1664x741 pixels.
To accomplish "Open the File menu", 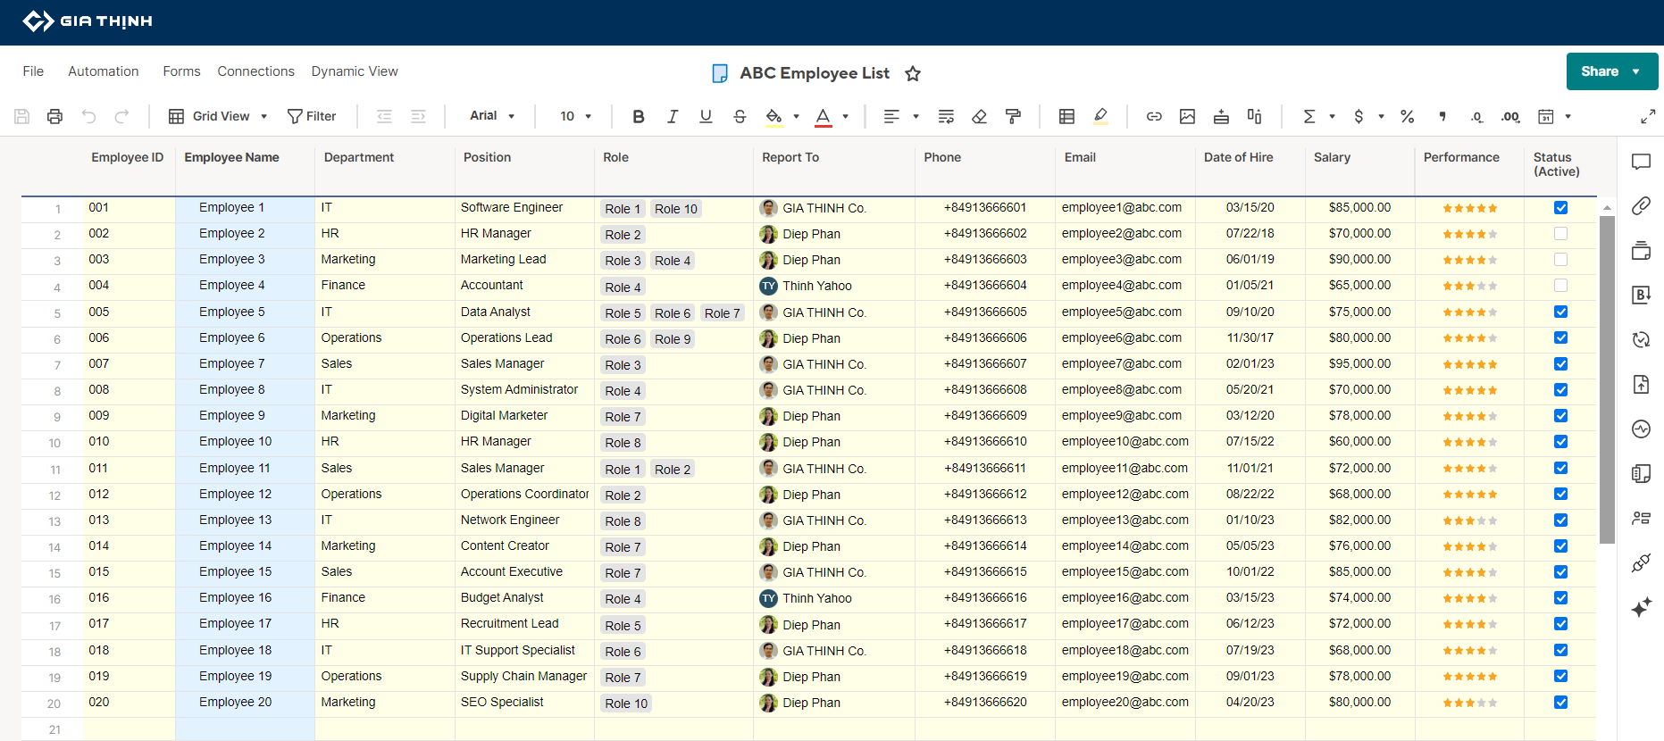I will coord(33,71).
